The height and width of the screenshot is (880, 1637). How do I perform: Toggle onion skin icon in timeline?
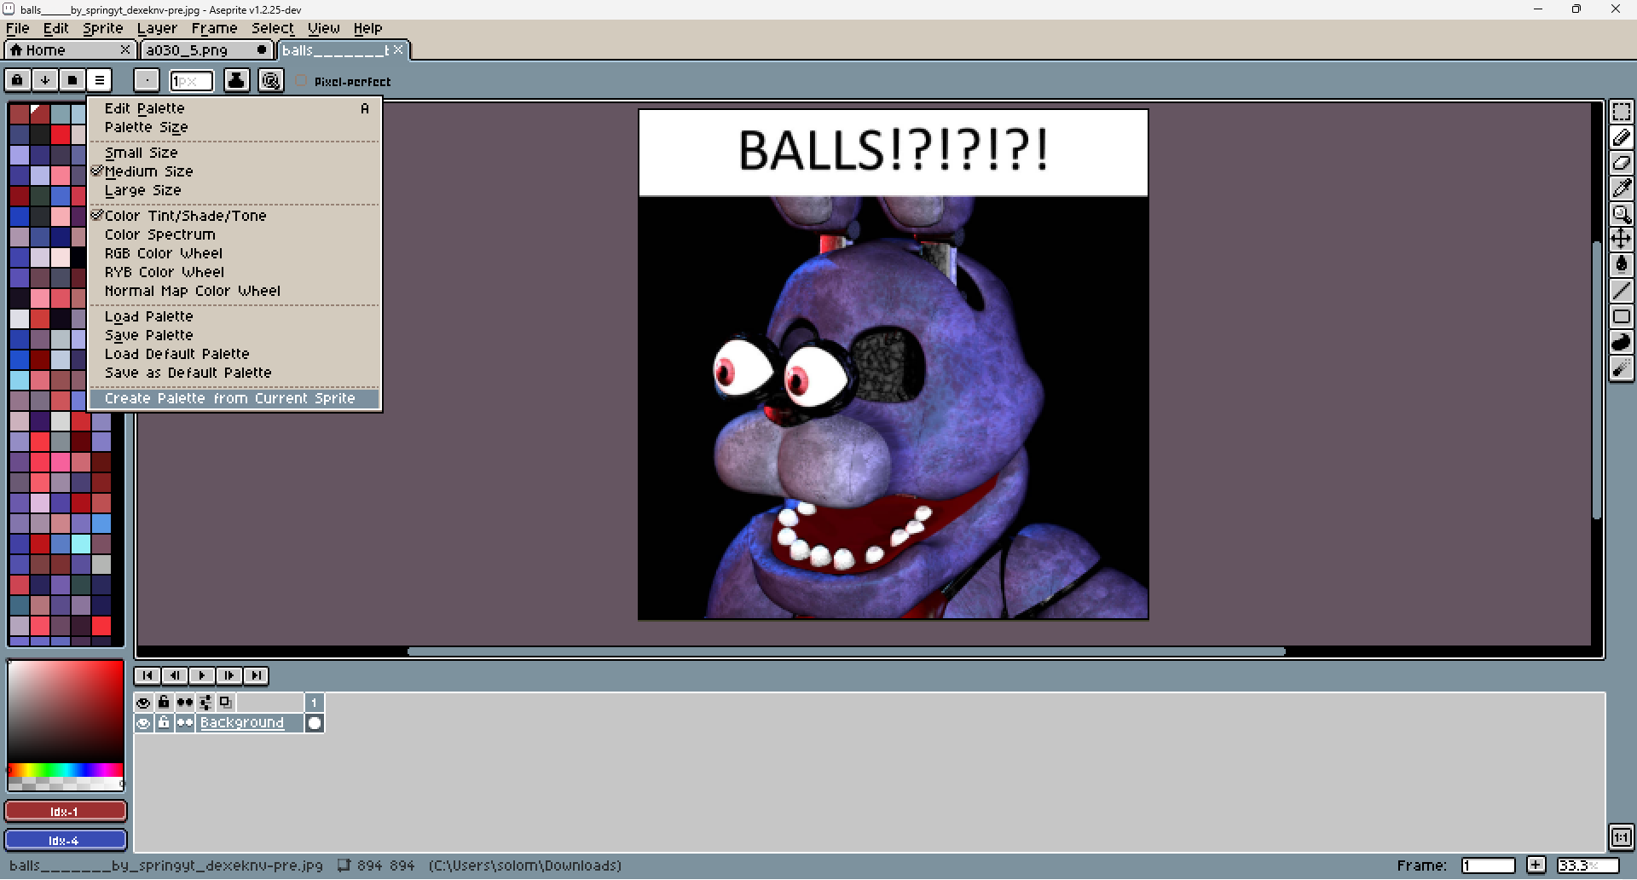tap(226, 703)
